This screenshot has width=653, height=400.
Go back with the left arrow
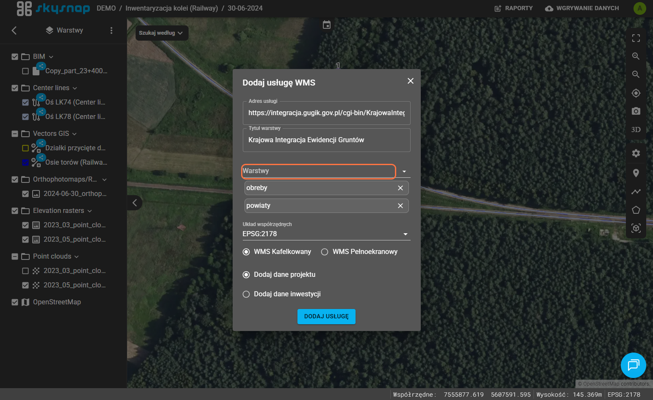coord(14,30)
